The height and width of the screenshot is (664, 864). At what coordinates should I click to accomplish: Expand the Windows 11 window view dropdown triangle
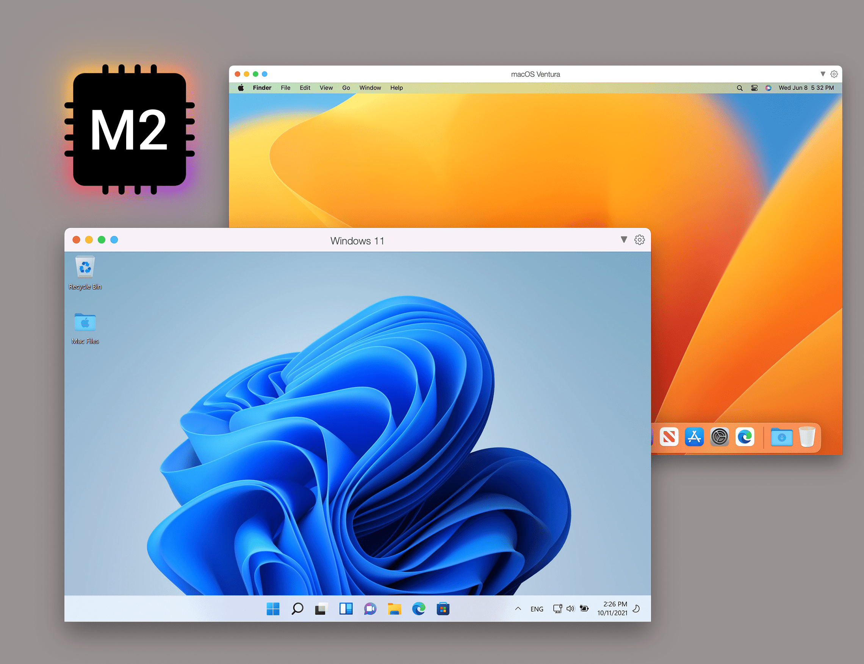(624, 240)
